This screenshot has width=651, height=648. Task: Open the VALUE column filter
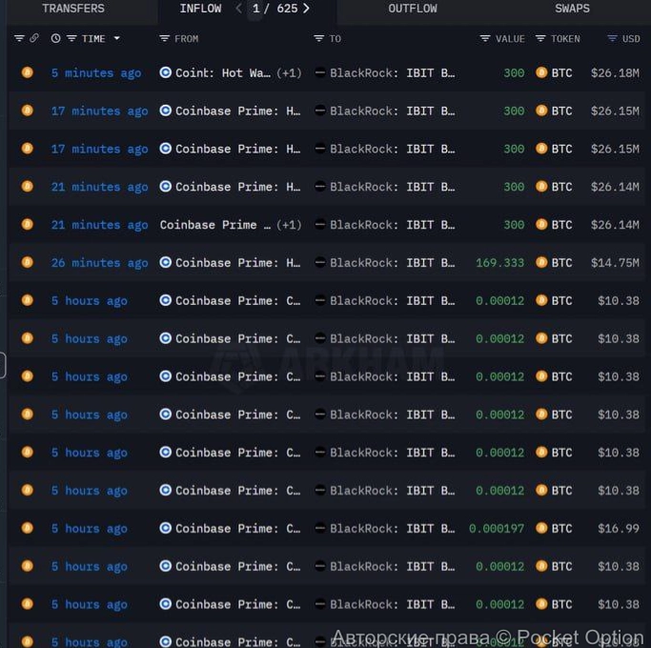tap(485, 39)
